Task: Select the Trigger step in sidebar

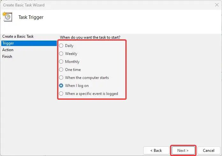Action: coord(29,43)
